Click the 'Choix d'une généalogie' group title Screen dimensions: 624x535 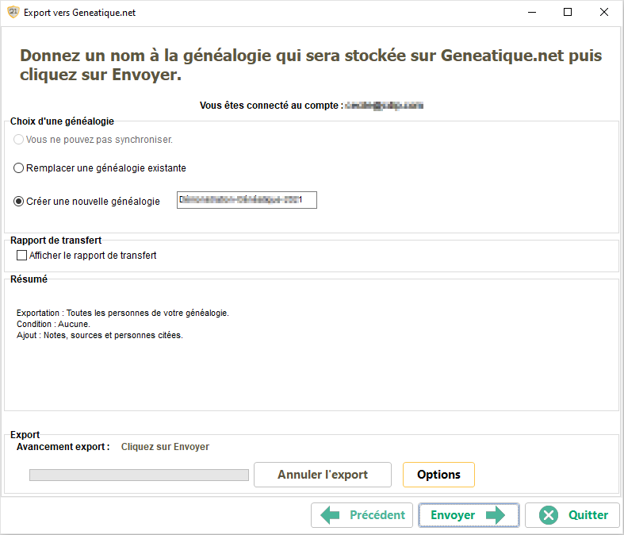[x=62, y=121]
